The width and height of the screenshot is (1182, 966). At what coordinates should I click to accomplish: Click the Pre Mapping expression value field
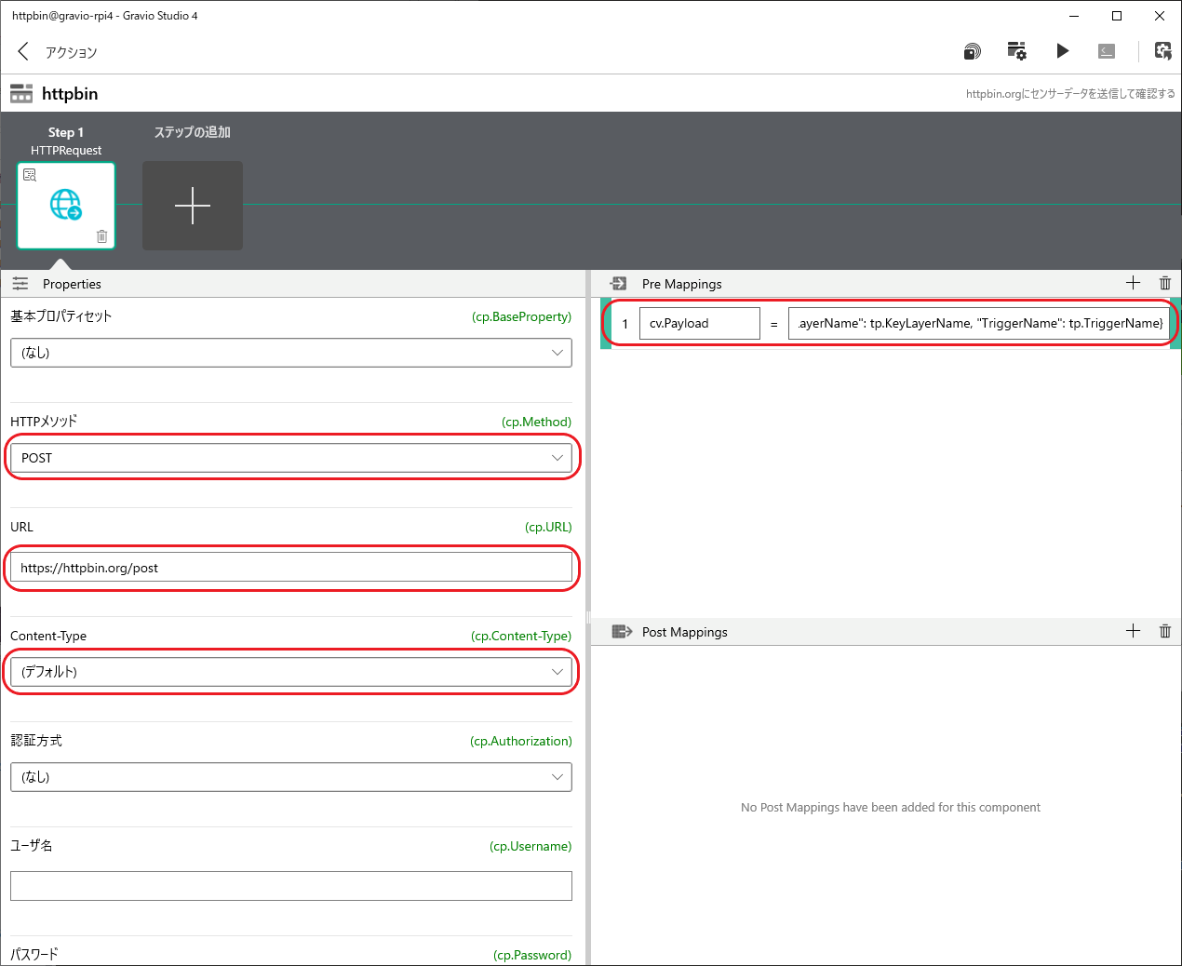coord(979,323)
